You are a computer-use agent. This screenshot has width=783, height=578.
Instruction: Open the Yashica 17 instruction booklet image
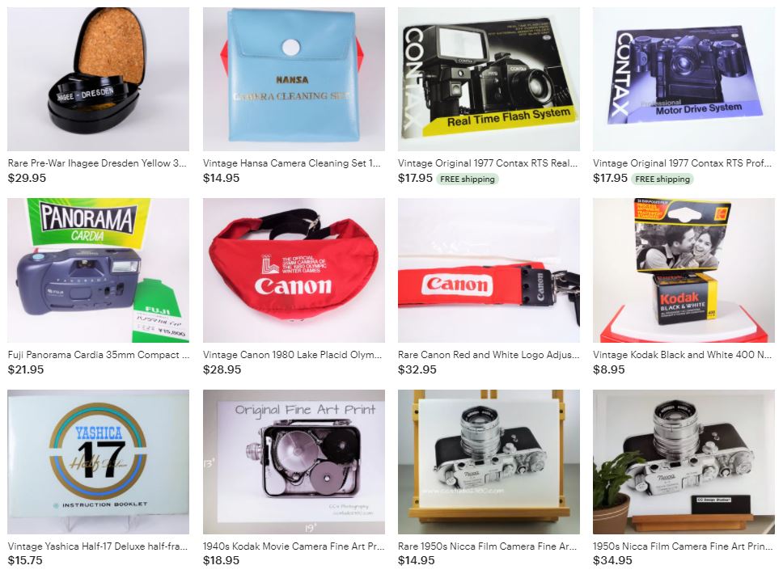pos(99,462)
